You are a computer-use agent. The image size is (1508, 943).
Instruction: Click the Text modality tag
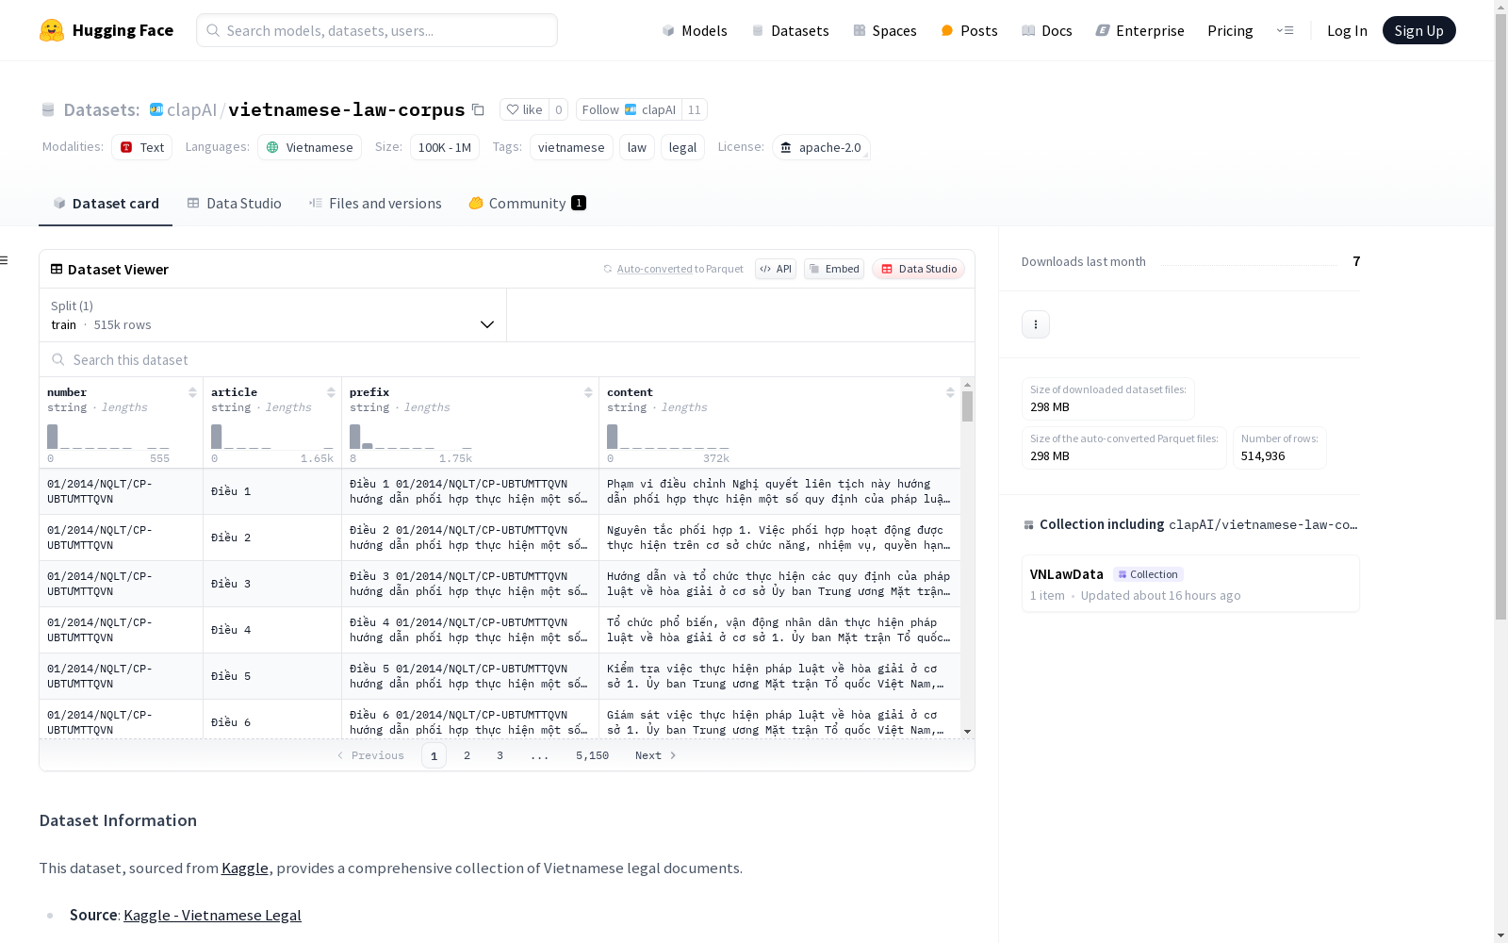coord(141,147)
